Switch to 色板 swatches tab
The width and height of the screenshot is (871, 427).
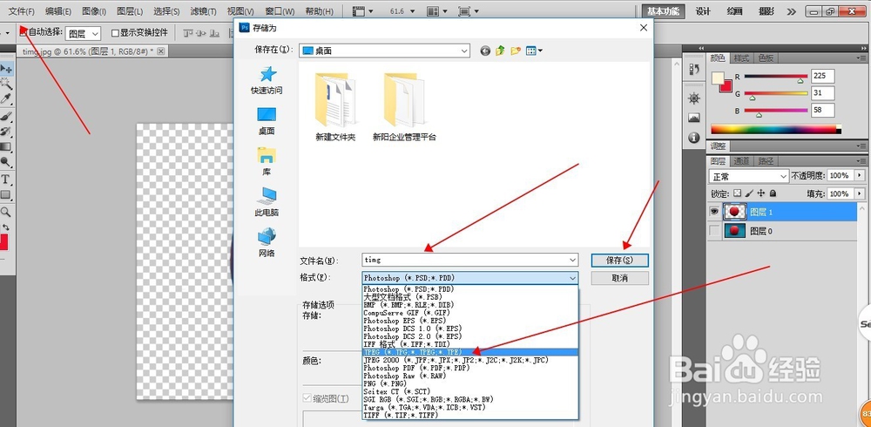click(766, 58)
